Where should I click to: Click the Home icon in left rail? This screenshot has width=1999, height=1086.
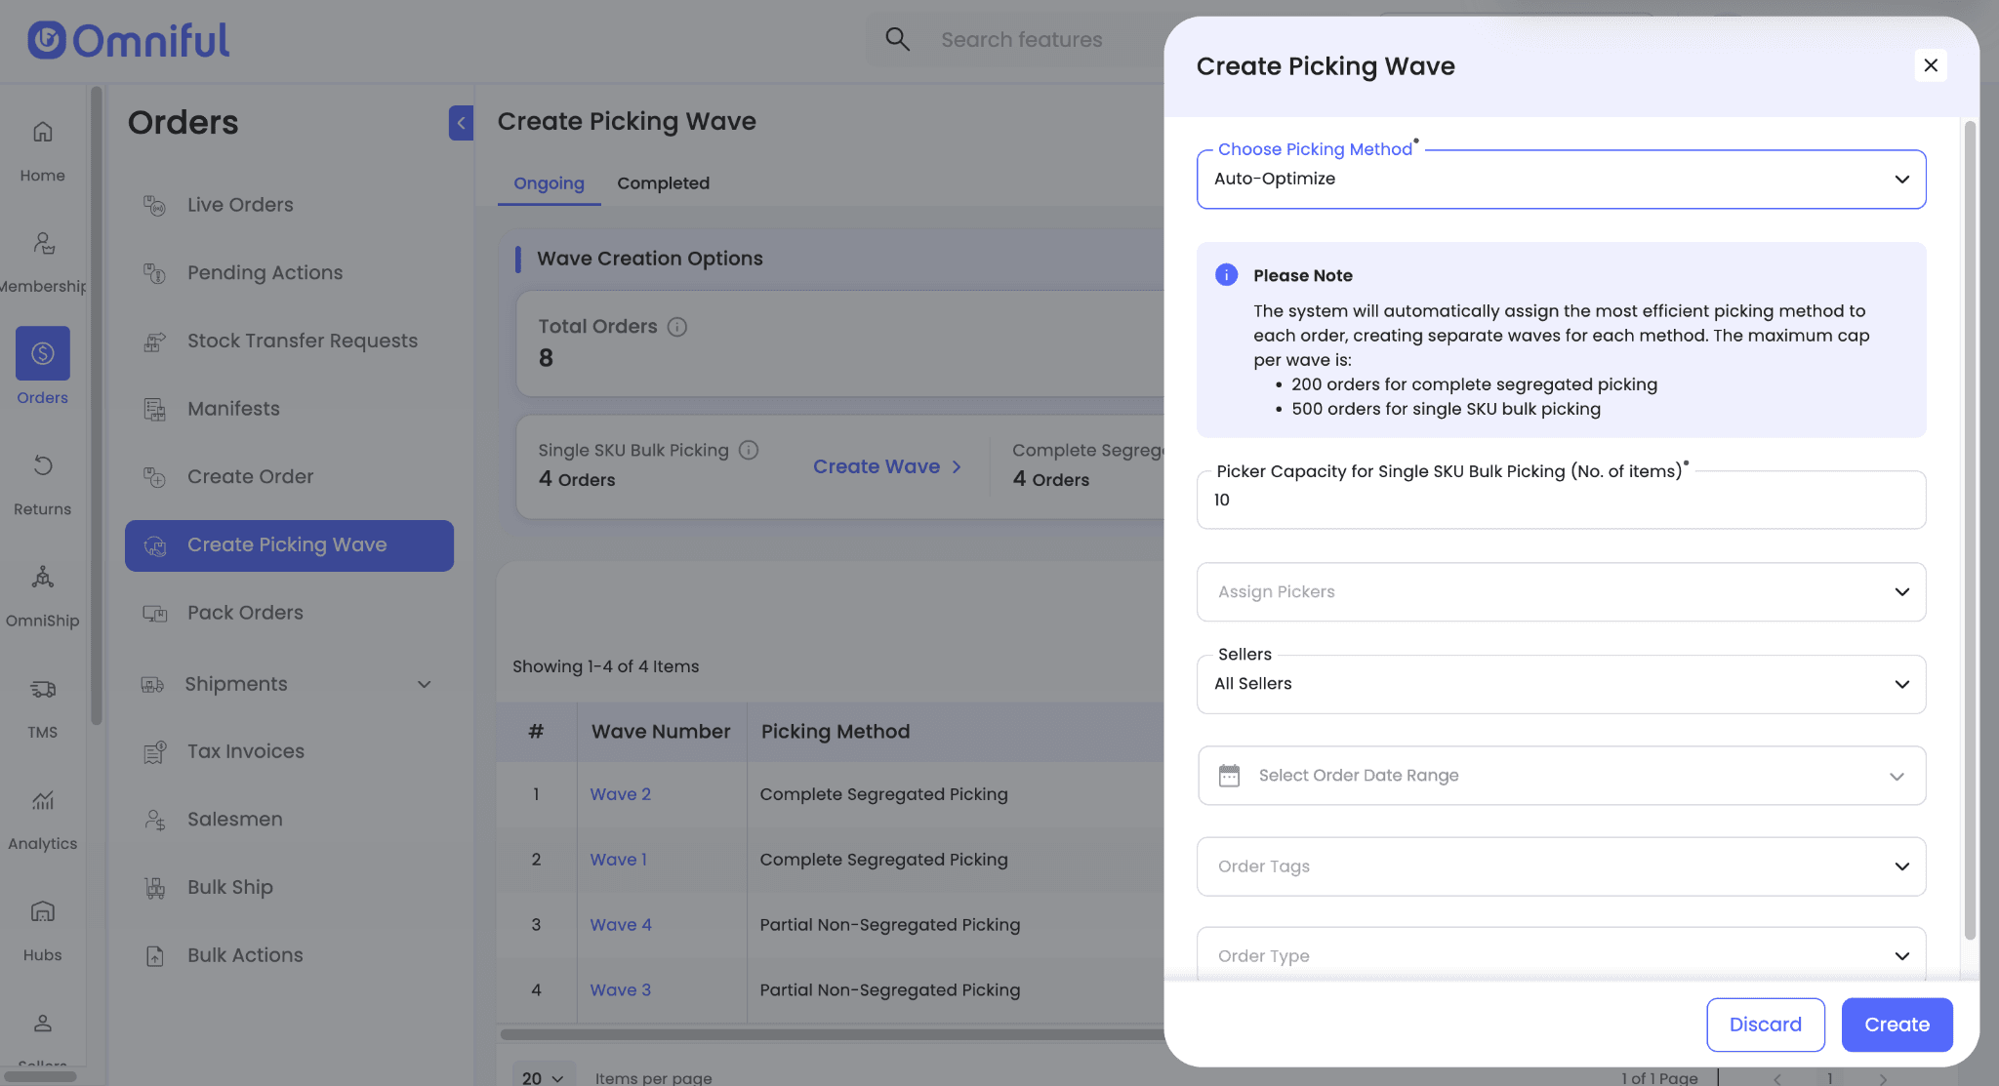pyautogui.click(x=42, y=132)
